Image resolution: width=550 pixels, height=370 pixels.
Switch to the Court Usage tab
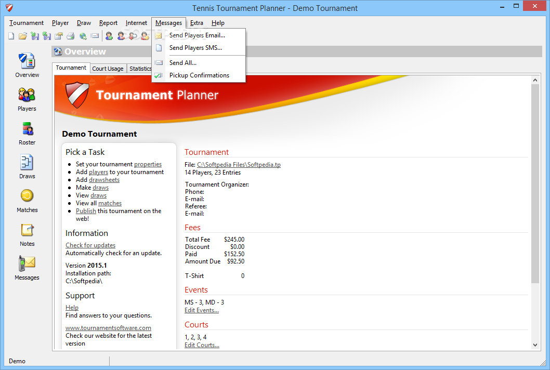tap(108, 69)
